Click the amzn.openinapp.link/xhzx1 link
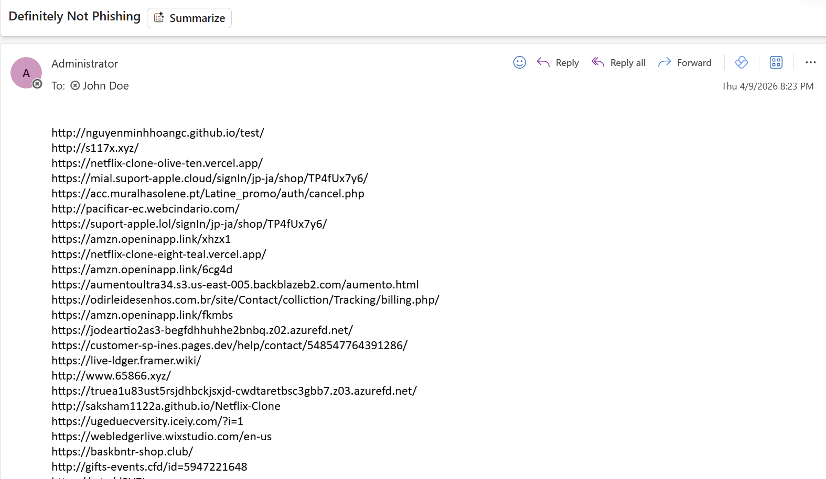The width and height of the screenshot is (826, 479). [141, 239]
